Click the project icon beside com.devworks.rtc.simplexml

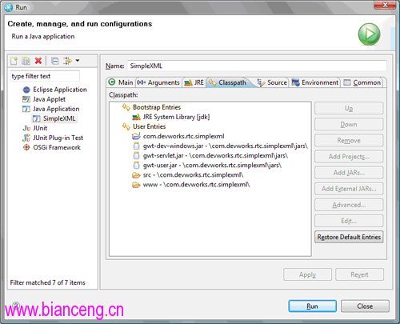(x=136, y=136)
